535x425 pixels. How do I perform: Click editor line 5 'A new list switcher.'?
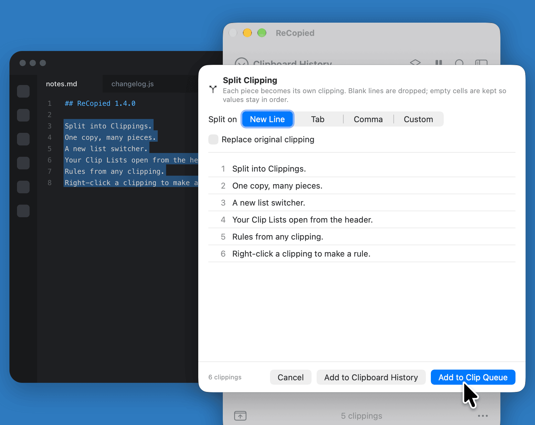click(x=106, y=149)
